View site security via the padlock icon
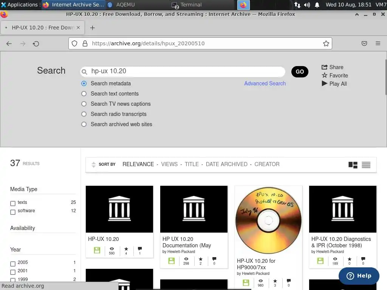The image size is (387, 290). coord(85,44)
